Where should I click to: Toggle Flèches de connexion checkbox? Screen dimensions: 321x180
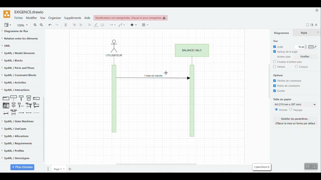click(275, 81)
